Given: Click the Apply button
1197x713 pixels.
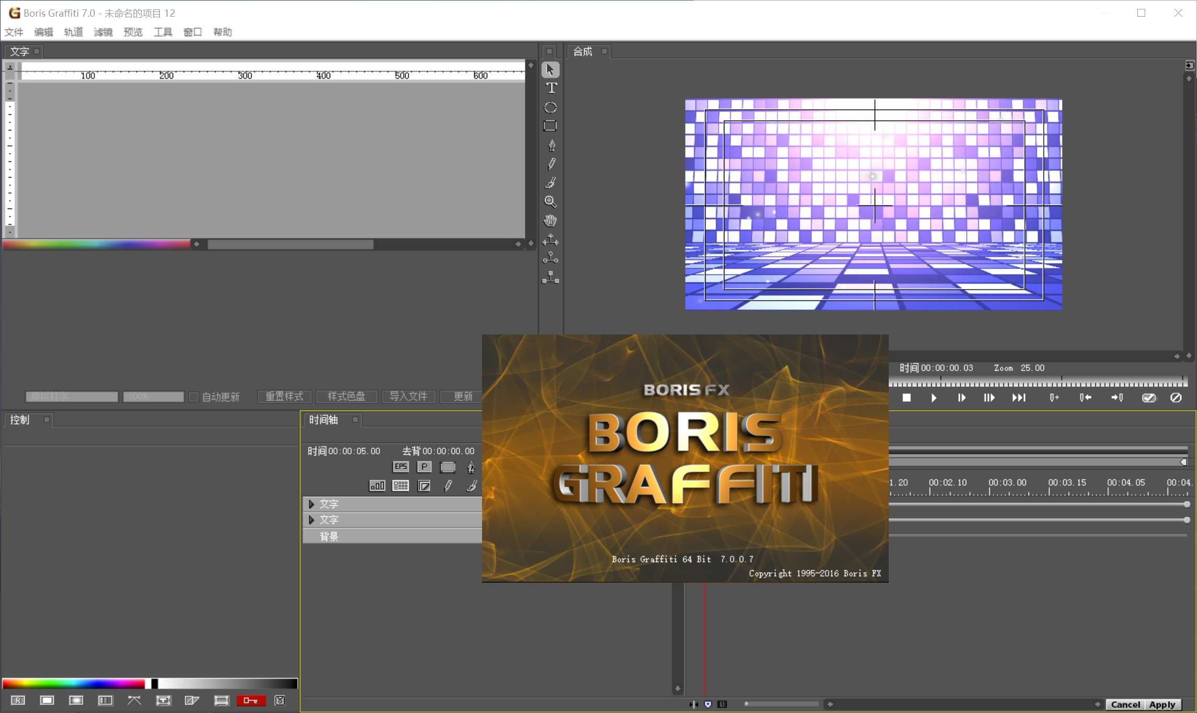Looking at the screenshot, I should 1162,705.
